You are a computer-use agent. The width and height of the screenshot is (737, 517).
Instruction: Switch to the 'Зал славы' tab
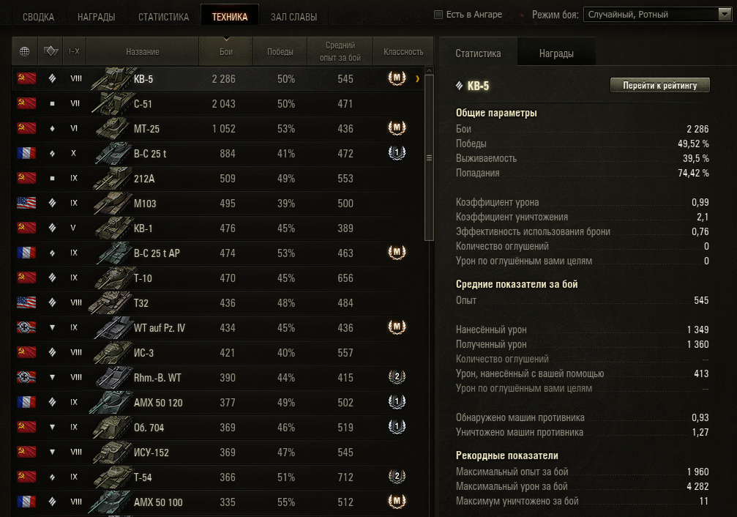tap(293, 17)
